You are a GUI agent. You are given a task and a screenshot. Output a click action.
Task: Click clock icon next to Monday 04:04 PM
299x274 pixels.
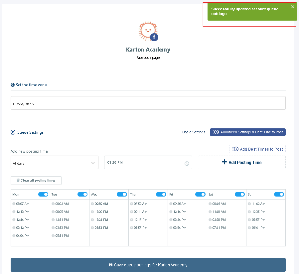point(14,236)
